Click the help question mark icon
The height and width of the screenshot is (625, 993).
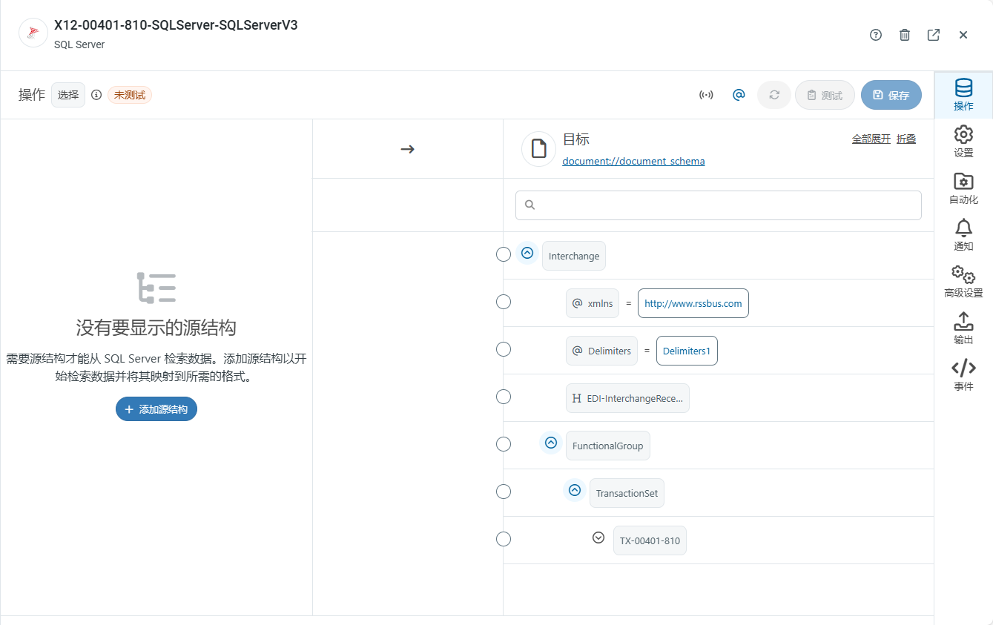(876, 35)
